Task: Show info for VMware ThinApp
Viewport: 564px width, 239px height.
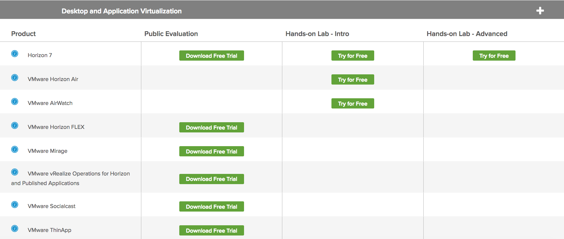Action: (15, 228)
